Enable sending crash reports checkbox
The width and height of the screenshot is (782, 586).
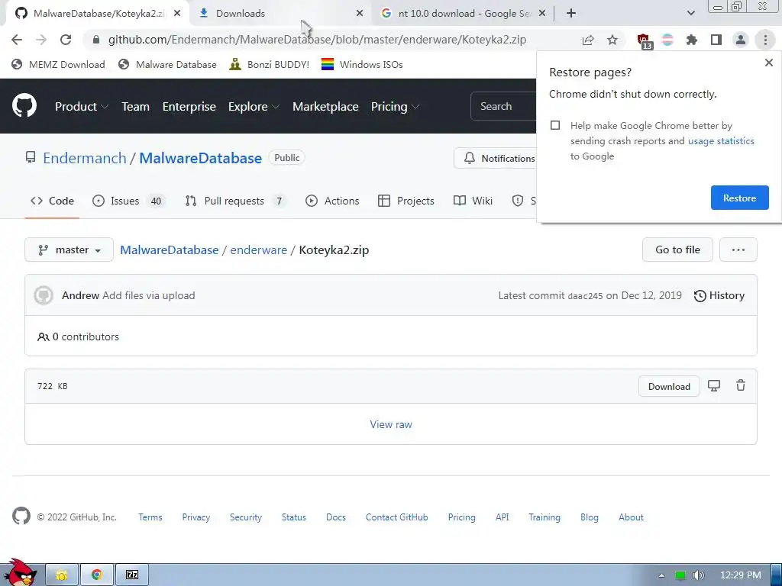coord(555,125)
